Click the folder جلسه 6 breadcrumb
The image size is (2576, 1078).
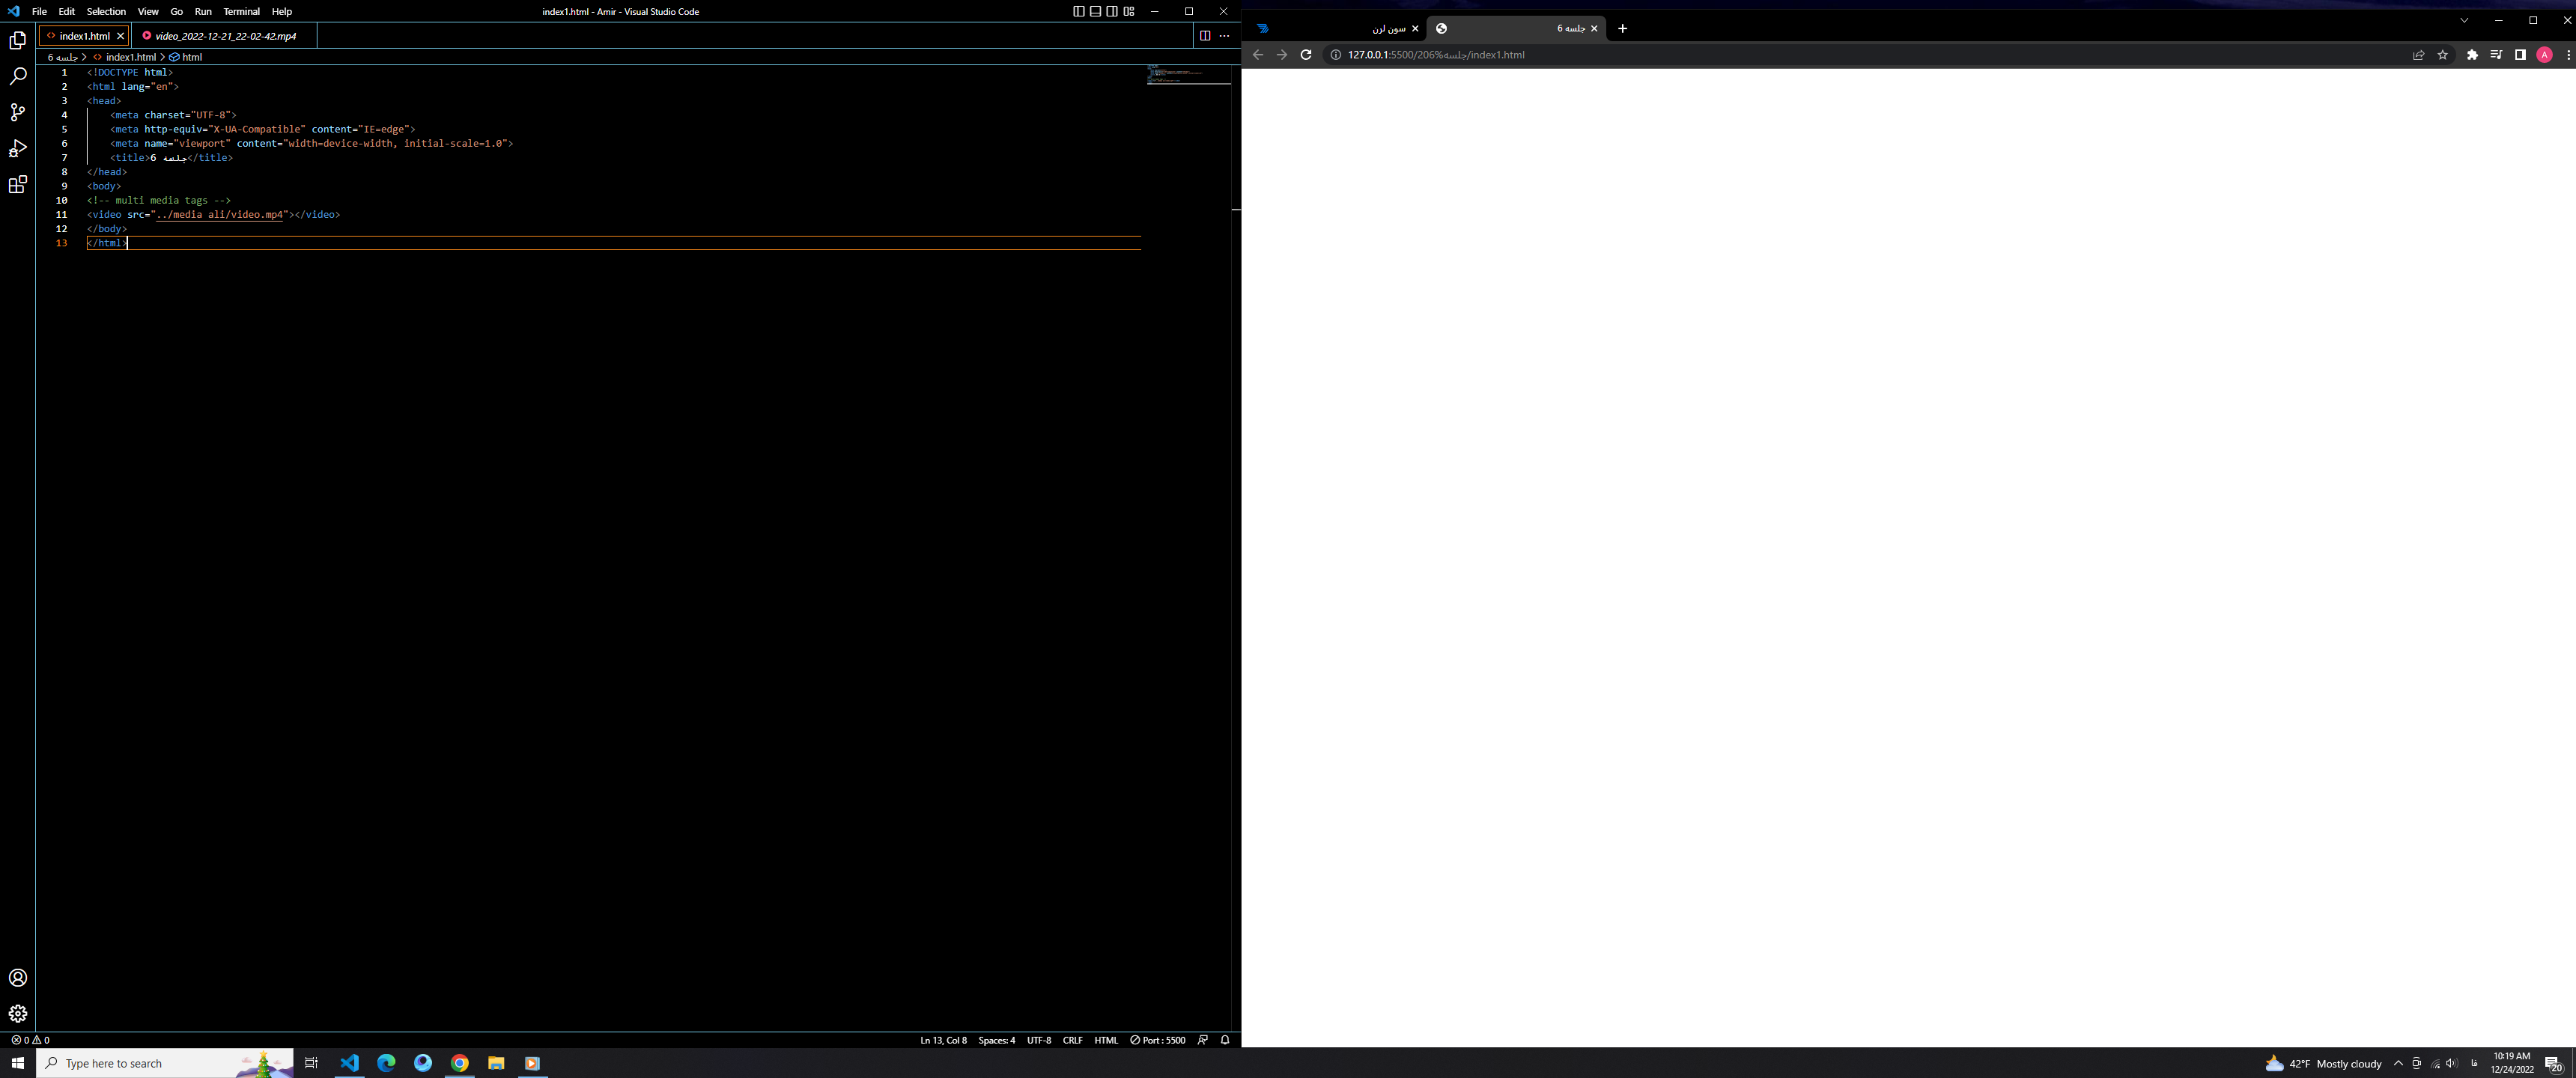(x=63, y=57)
